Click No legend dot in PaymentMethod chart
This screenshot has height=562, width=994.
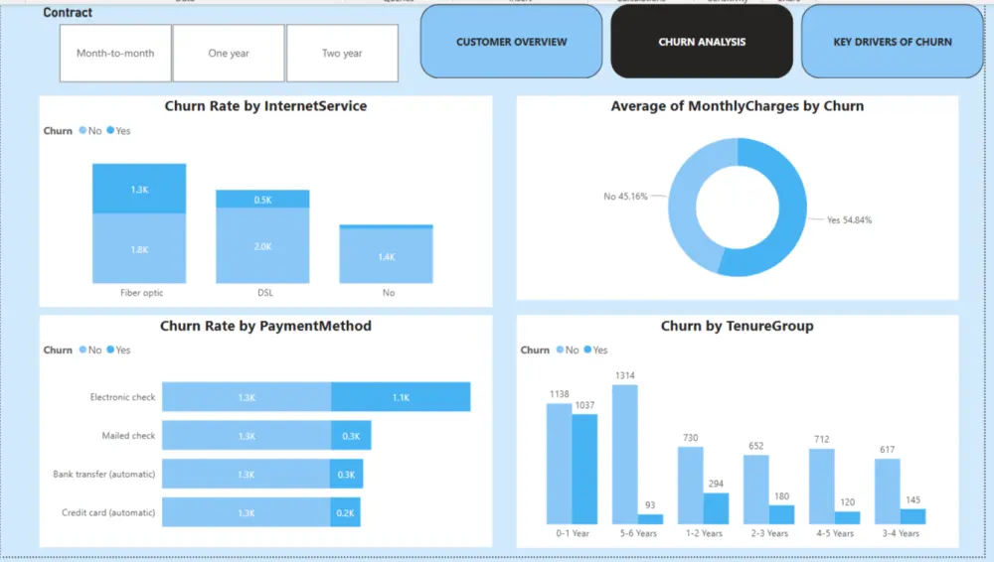coord(83,350)
